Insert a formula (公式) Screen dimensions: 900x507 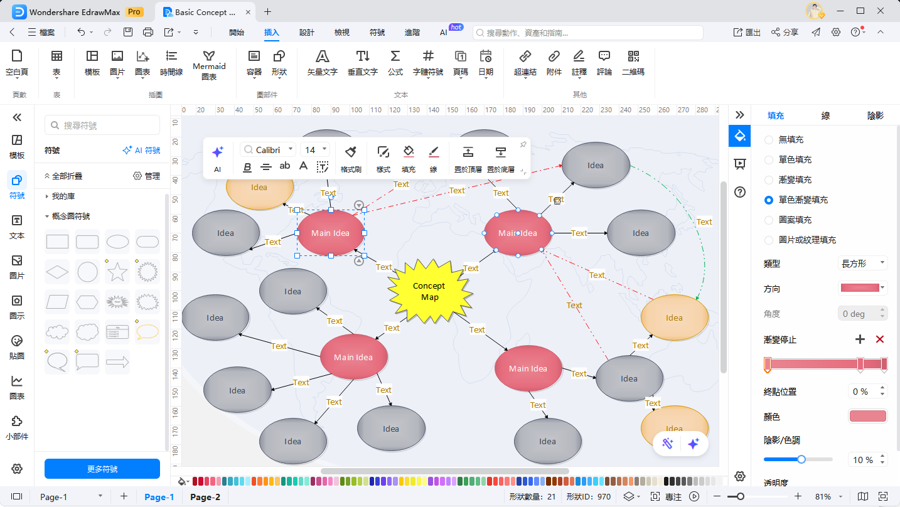395,62
